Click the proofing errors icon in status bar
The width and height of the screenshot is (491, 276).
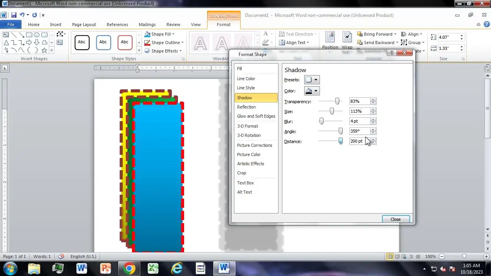click(x=61, y=256)
